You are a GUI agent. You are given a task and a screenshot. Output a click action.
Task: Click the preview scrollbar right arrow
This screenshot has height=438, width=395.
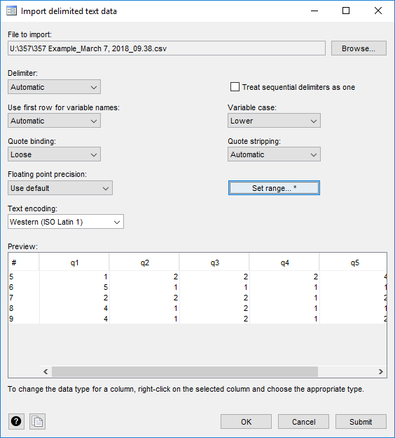381,371
